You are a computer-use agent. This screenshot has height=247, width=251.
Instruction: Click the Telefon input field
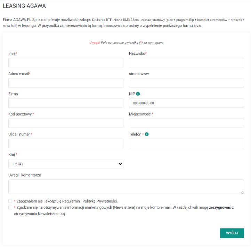(186, 144)
